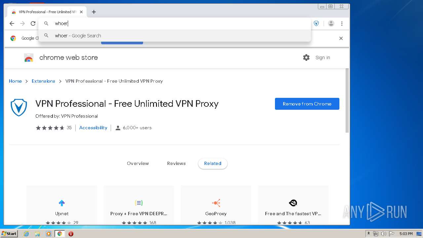Dismiss the Google Chrome infobar
Viewport: 423px width, 238px height.
tap(341, 38)
